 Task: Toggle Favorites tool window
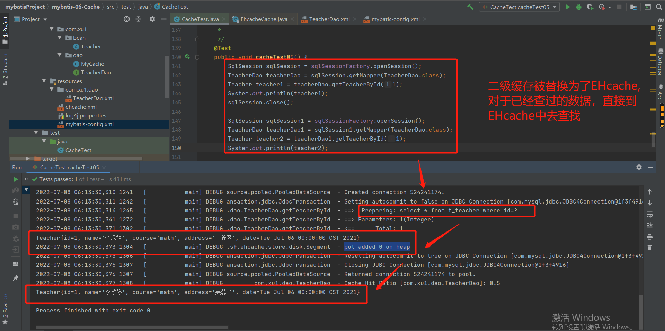pos(5,309)
